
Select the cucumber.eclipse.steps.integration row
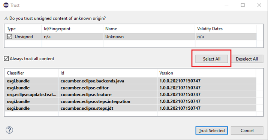coord(130,101)
